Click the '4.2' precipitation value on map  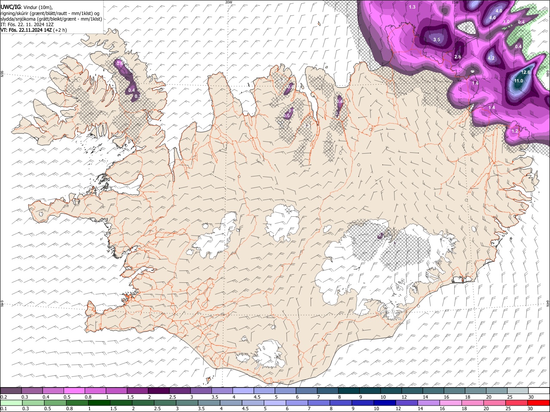pos(492,58)
